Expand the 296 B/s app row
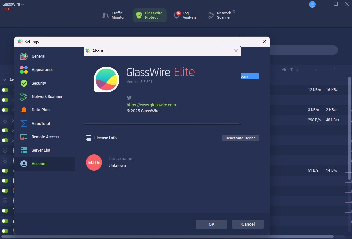The height and width of the screenshot is (239, 352). click(x=13, y=120)
